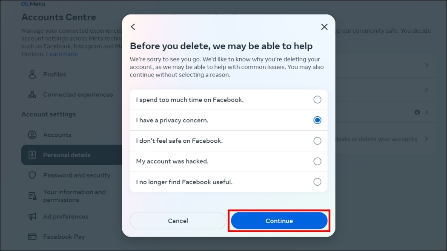
Task: Click the back arrow in the dialog
Action: tap(133, 27)
